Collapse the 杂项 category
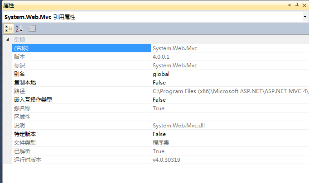The image size is (309, 183). click(8, 39)
